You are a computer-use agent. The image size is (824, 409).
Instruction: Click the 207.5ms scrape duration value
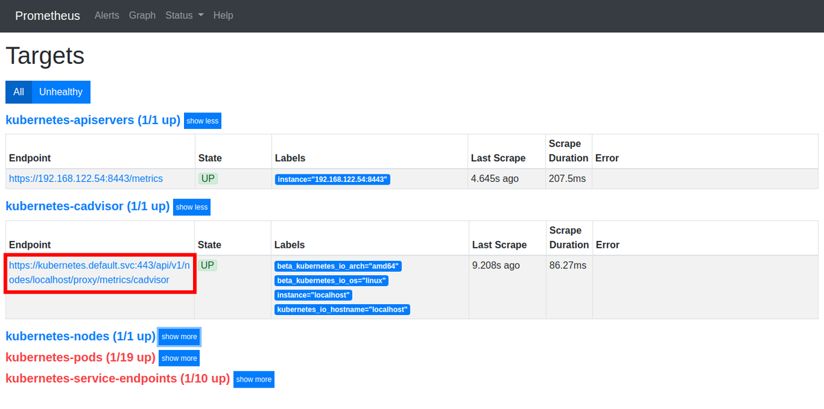(x=567, y=178)
